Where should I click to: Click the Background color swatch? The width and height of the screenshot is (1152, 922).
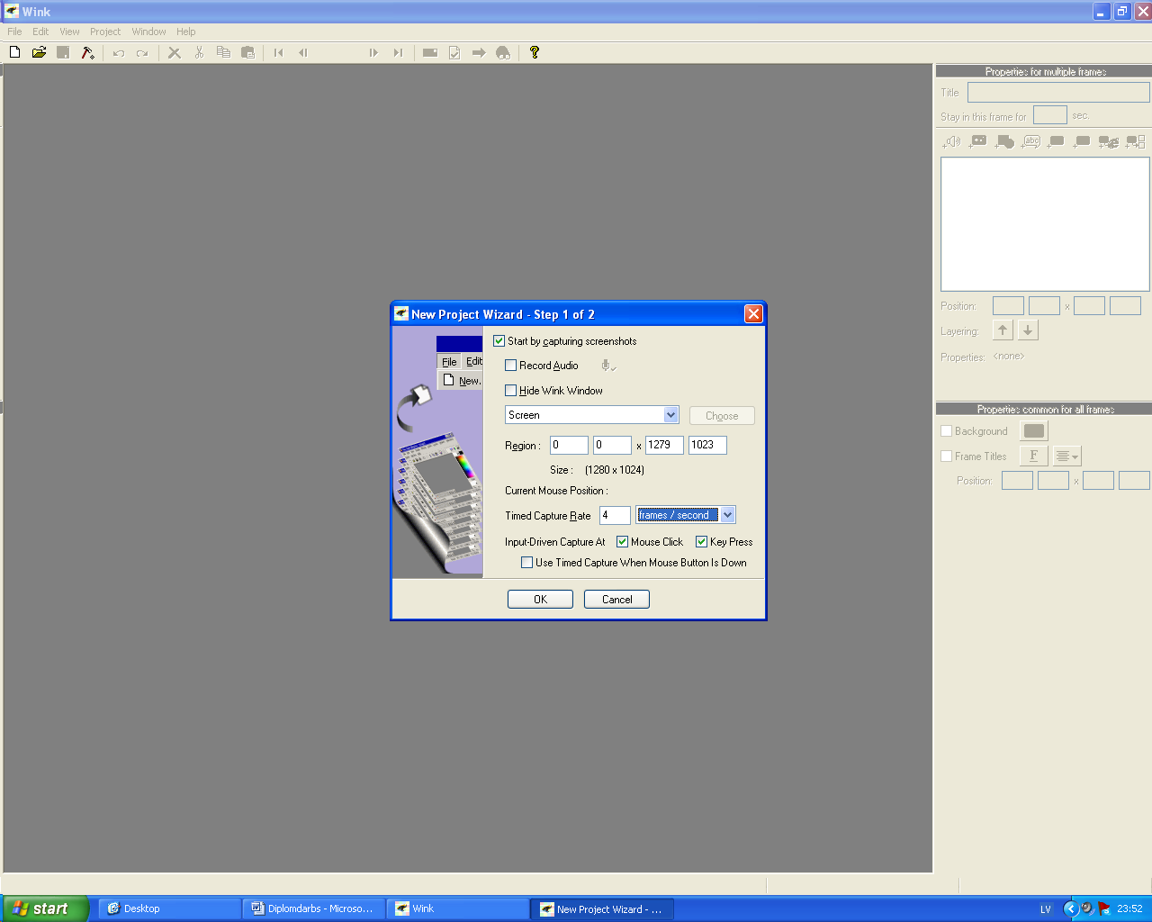(1034, 431)
